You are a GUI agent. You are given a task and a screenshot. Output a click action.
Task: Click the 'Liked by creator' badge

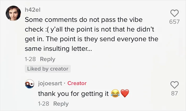[x=48, y=69]
